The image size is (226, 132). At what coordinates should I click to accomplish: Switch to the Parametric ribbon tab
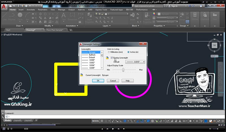pyautogui.click(x=43, y=10)
